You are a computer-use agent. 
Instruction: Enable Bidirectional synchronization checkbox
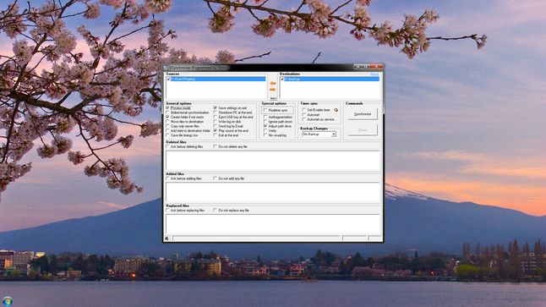click(x=167, y=112)
